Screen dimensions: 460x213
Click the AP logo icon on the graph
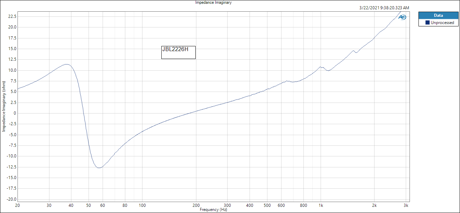[402, 17]
